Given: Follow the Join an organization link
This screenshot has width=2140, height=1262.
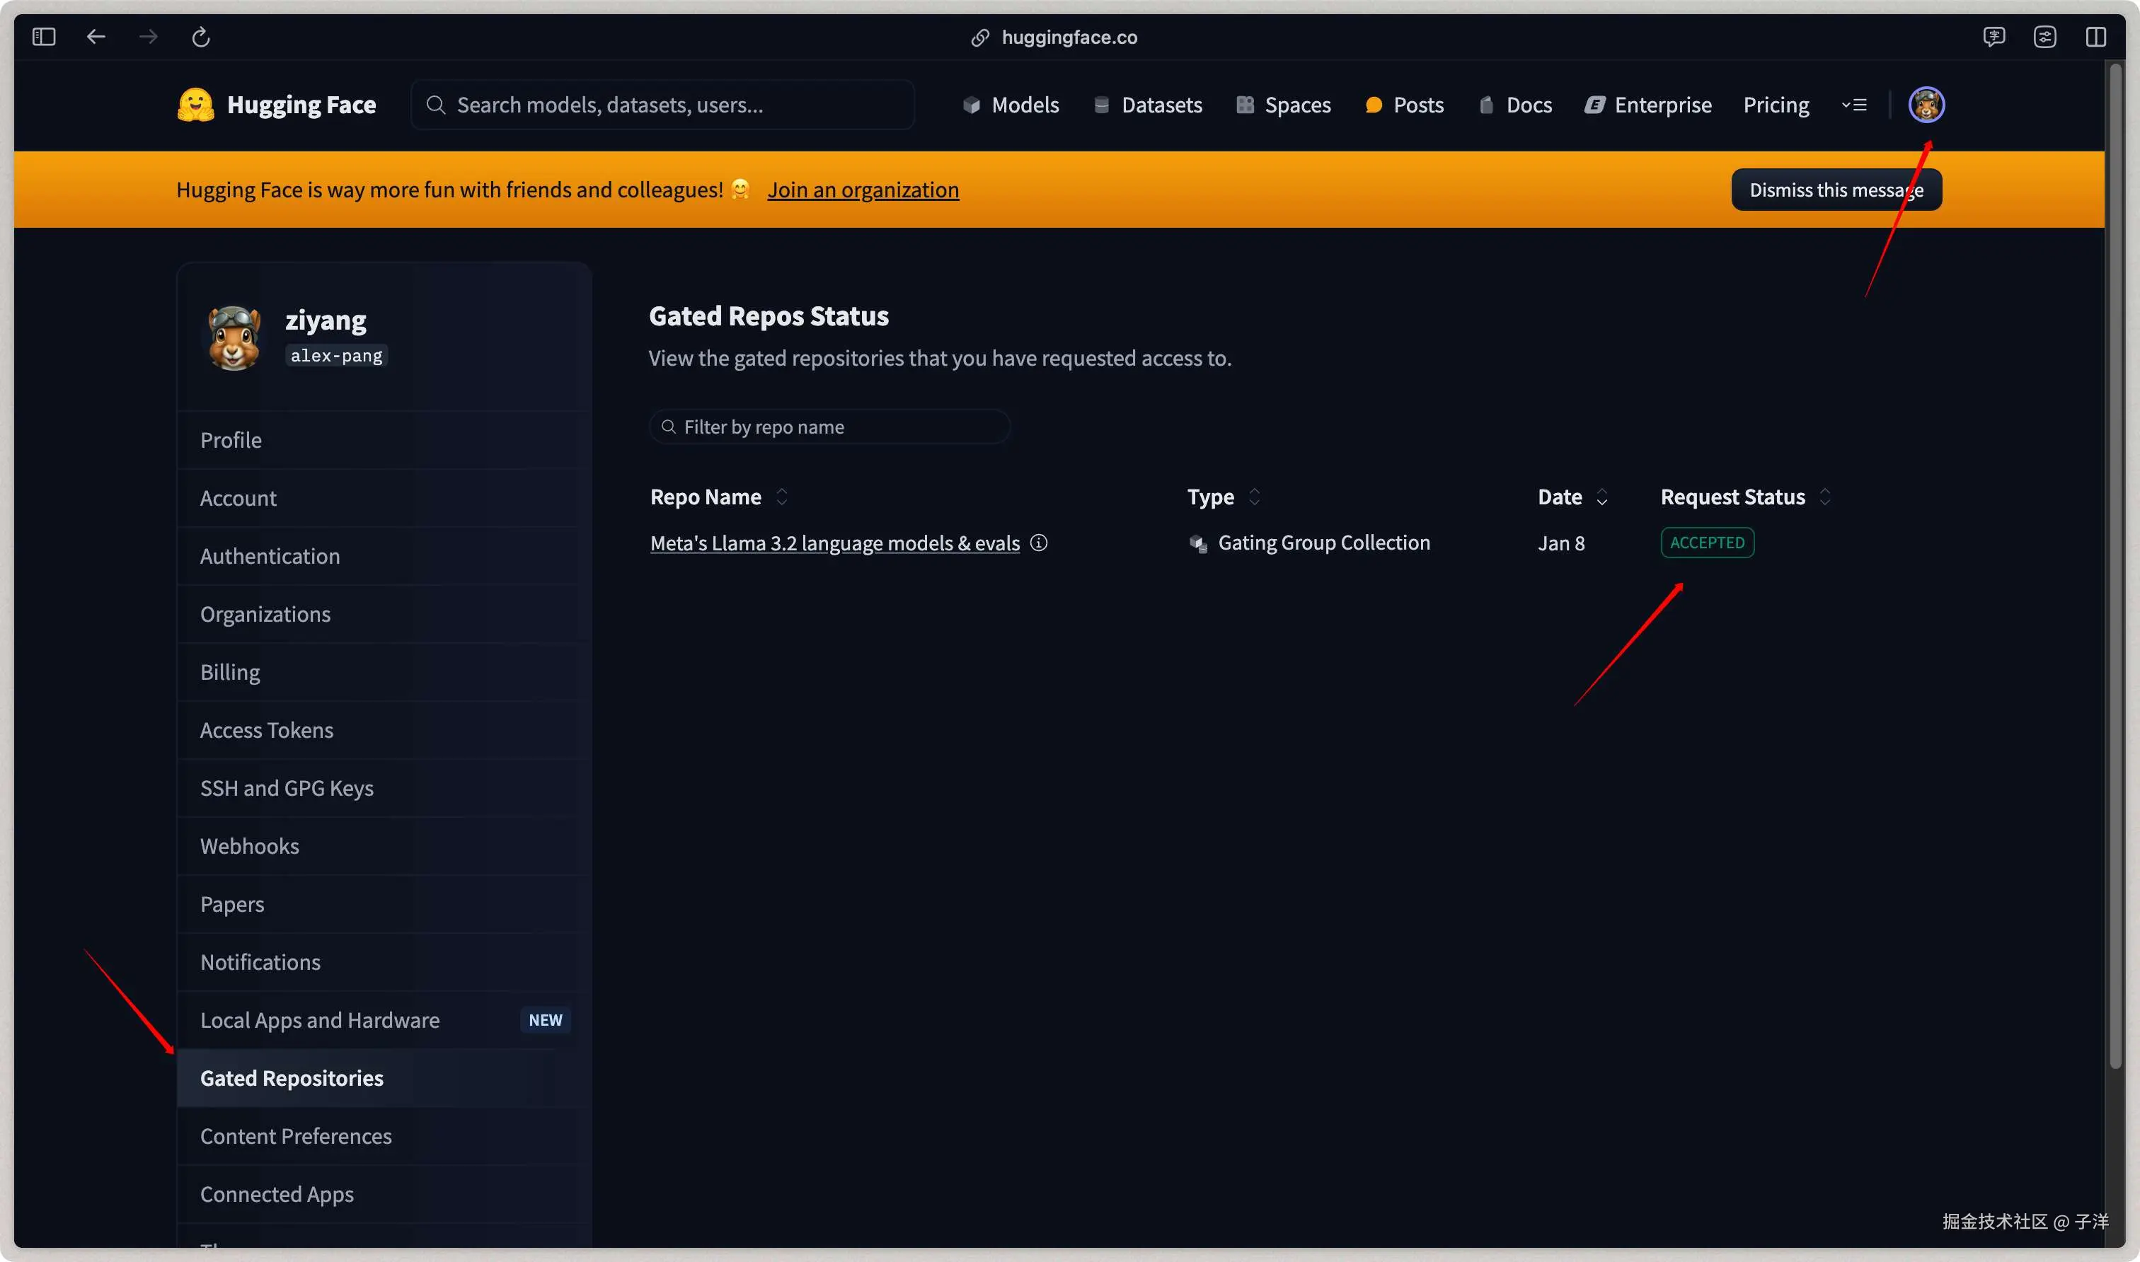Looking at the screenshot, I should point(863,190).
